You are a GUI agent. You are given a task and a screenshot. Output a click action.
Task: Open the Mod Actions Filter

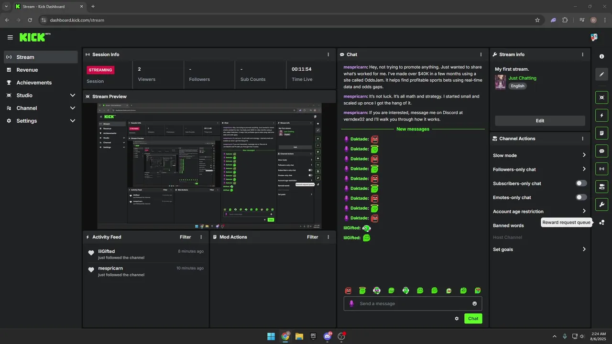[x=312, y=237]
